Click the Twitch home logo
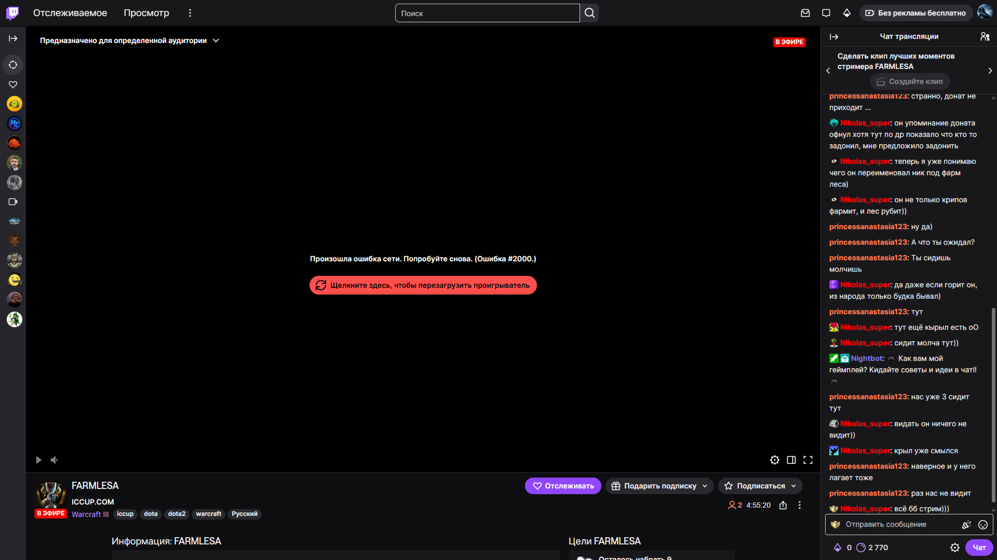 click(12, 13)
